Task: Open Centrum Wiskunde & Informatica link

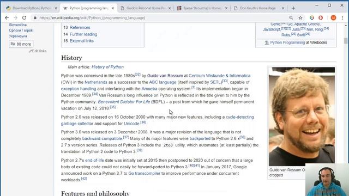Action: click(x=219, y=76)
